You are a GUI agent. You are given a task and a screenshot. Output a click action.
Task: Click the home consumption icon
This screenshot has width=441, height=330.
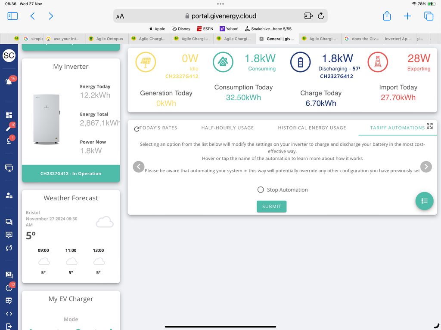click(x=223, y=63)
